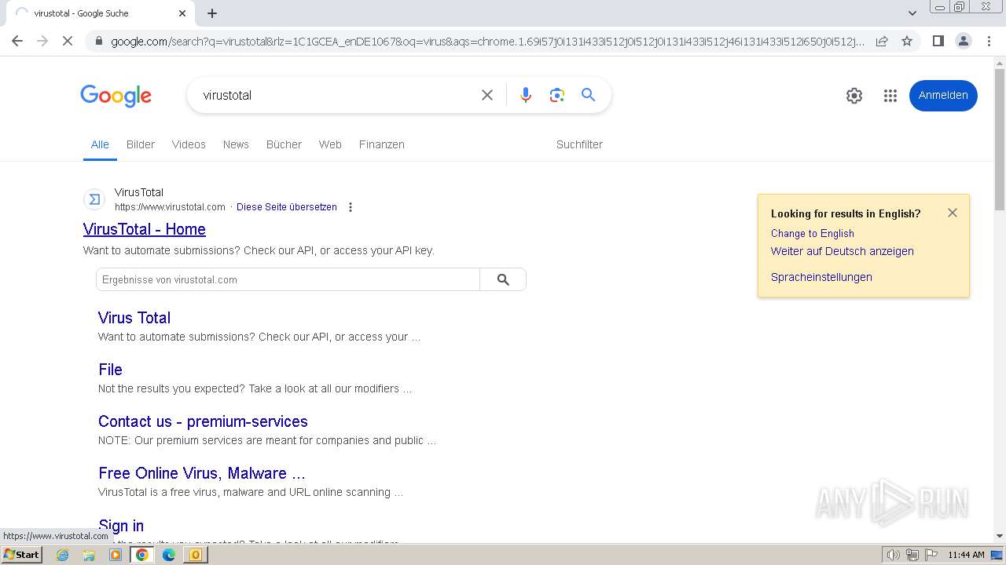Expand tab search dropdown arrow
1006x565 pixels.
coord(912,13)
